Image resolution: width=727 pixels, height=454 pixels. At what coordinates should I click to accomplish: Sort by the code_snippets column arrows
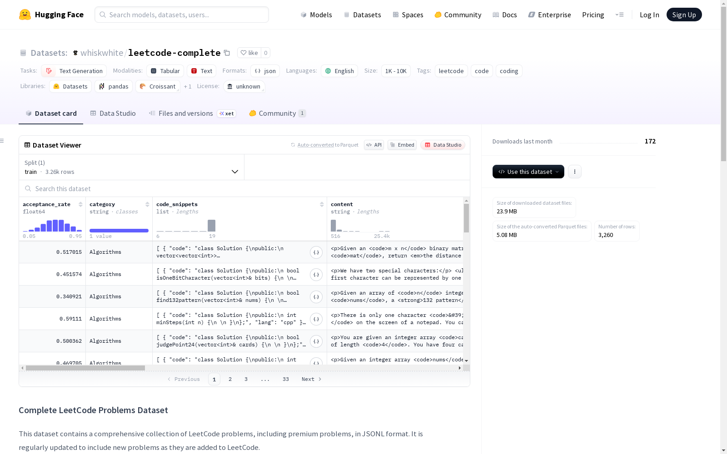tap(322, 204)
